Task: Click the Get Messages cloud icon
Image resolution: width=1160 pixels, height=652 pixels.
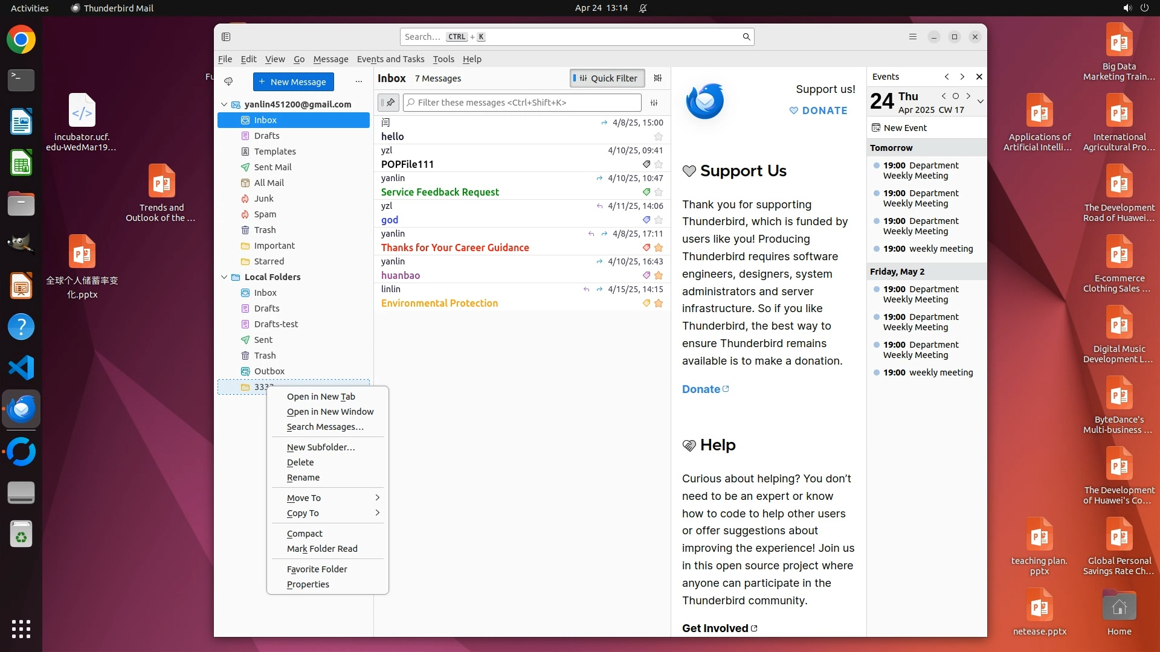Action: (228, 81)
